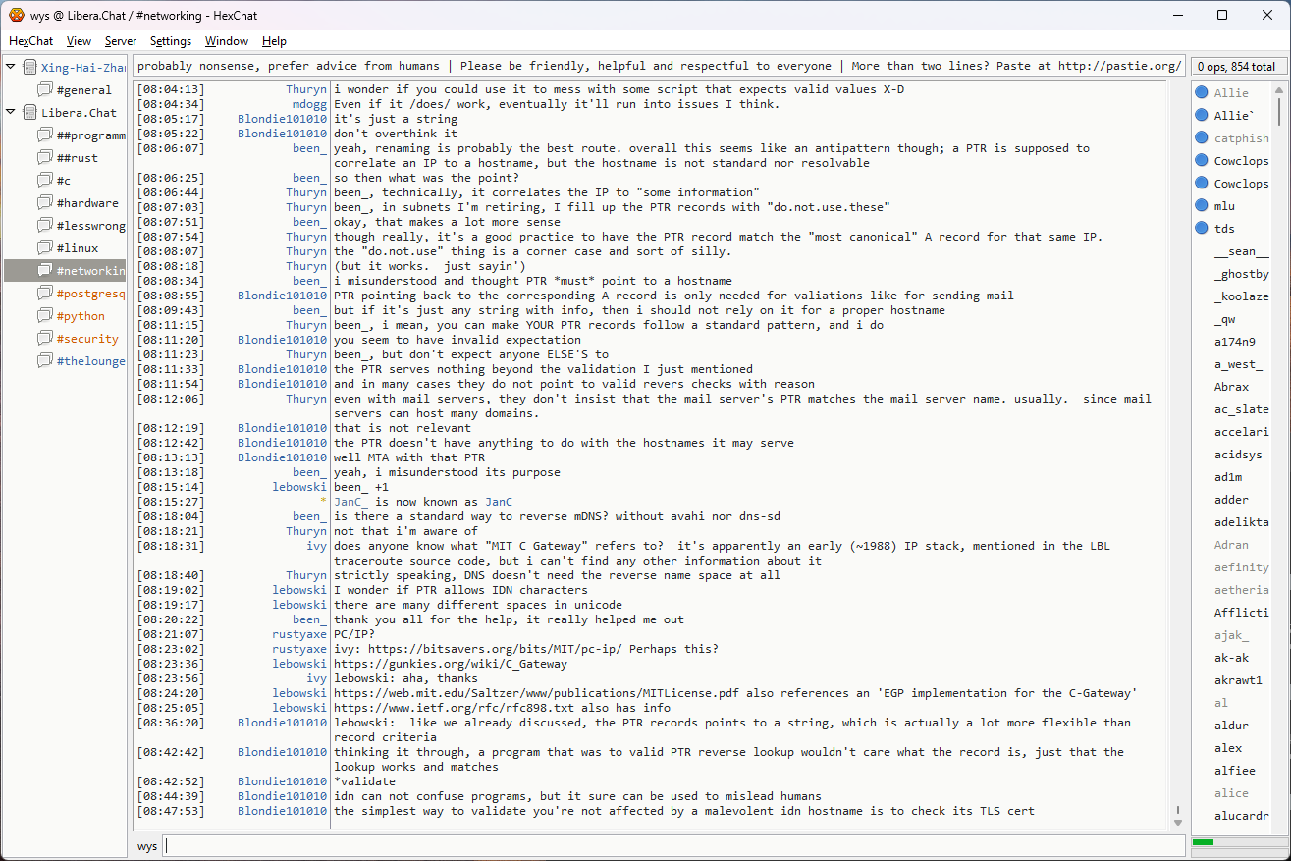Screen dimensions: 1291x861
Task: Switch to the #general channel
Action: (83, 90)
